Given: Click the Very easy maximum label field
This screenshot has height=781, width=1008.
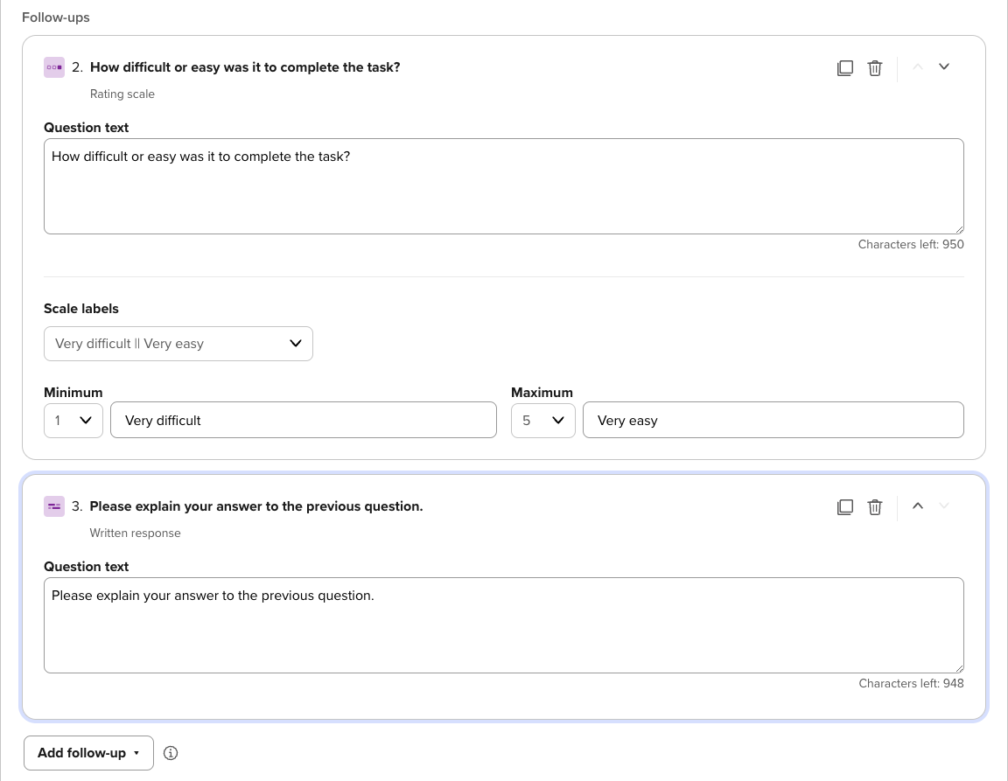Looking at the screenshot, I should [x=773, y=421].
